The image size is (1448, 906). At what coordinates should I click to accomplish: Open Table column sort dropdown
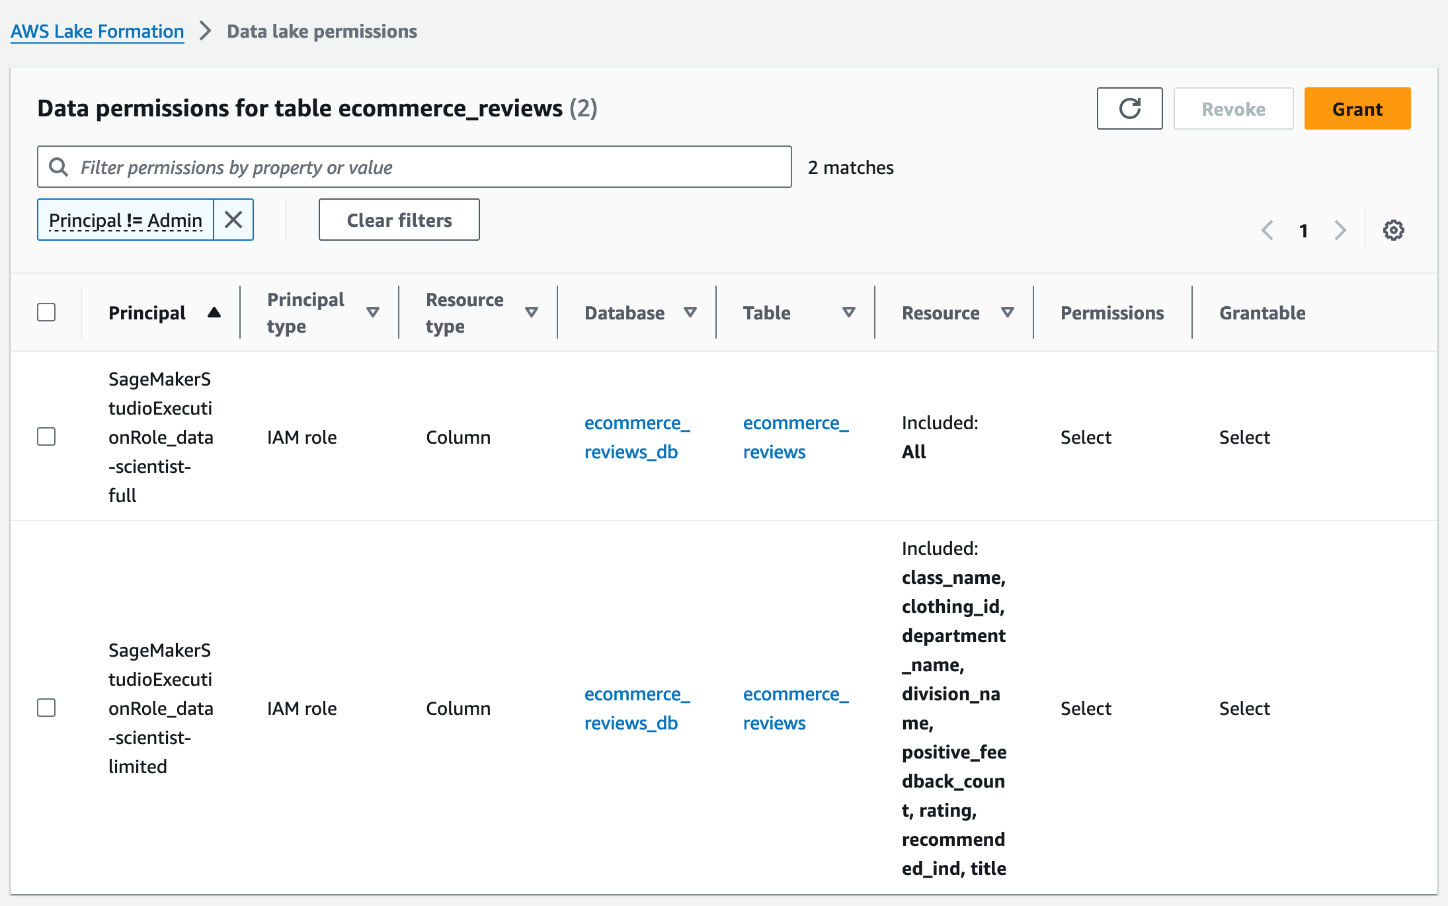[x=849, y=312]
